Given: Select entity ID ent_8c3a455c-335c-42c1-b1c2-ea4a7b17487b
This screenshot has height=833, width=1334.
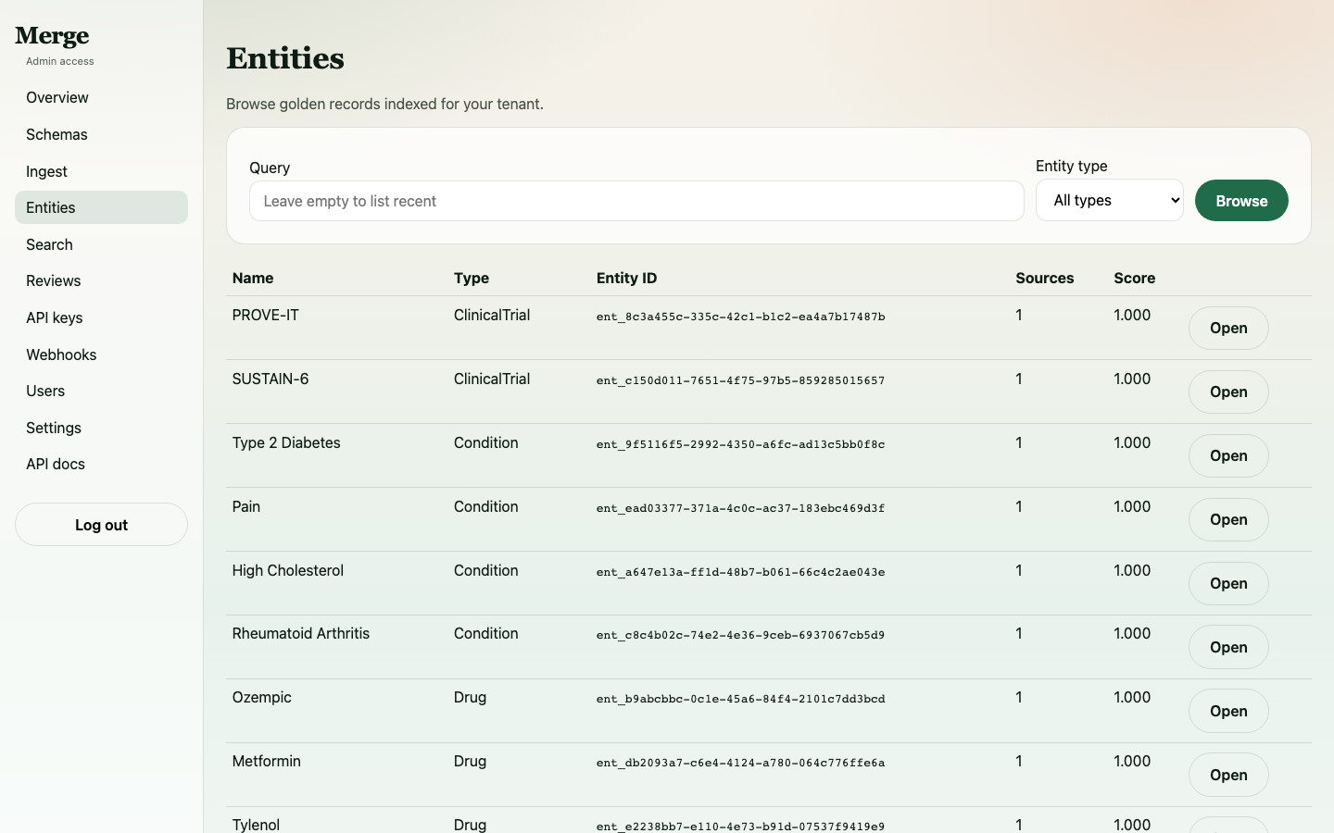Looking at the screenshot, I should (x=741, y=317).
